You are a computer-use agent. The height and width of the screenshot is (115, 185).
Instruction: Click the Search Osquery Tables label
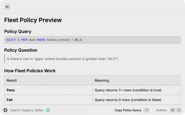point(27,110)
